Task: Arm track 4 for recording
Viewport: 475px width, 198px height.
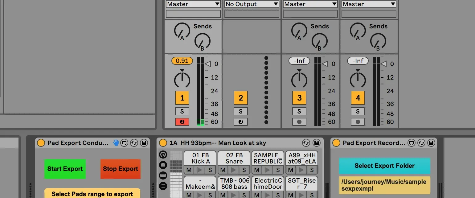Action: (x=358, y=122)
